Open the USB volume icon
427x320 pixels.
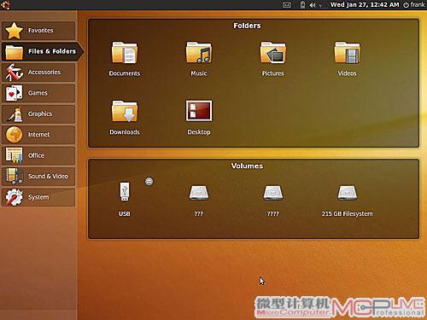pyautogui.click(x=125, y=192)
